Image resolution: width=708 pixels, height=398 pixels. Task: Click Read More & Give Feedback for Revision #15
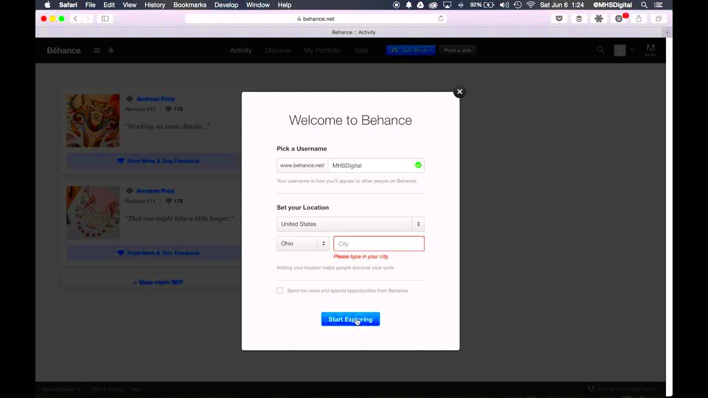(158, 161)
